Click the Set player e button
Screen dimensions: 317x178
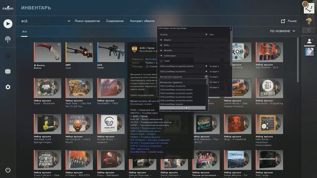coord(214,88)
